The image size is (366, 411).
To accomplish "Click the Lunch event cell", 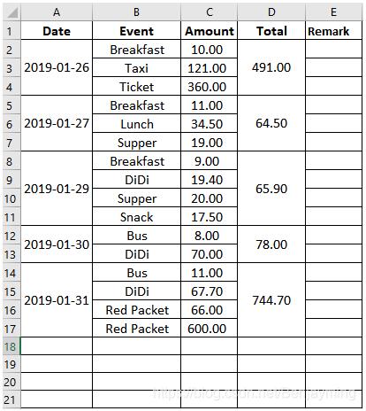I will [x=136, y=124].
